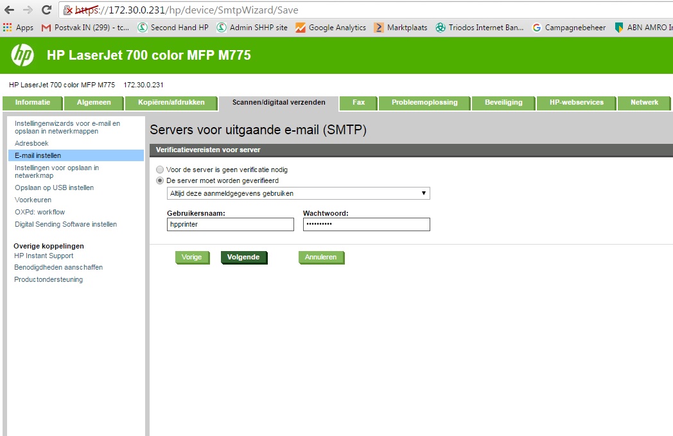
Task: Open the Google Analytics bookmark
Action: point(331,28)
